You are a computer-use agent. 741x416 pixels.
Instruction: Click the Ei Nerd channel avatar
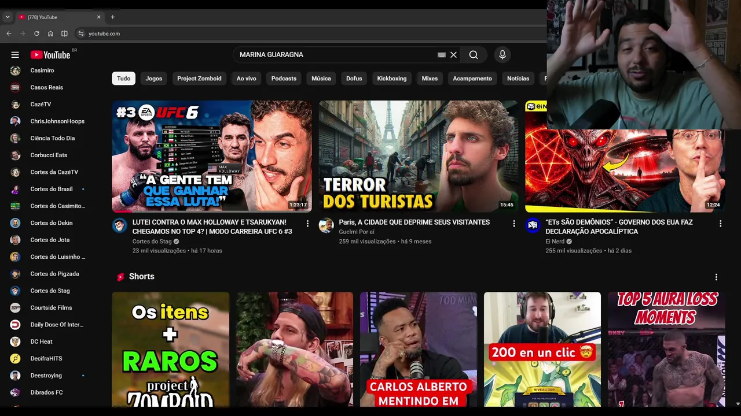point(533,225)
